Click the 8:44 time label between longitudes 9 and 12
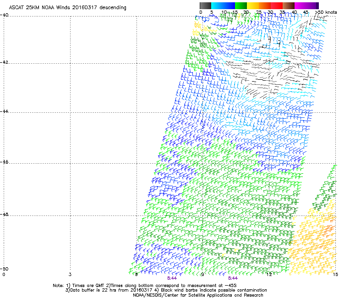 pos(233,278)
